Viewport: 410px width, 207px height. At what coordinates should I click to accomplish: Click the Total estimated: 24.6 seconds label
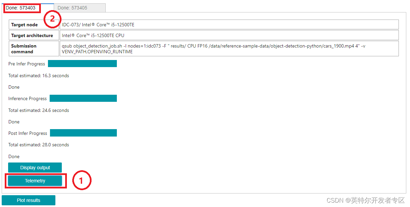point(39,110)
